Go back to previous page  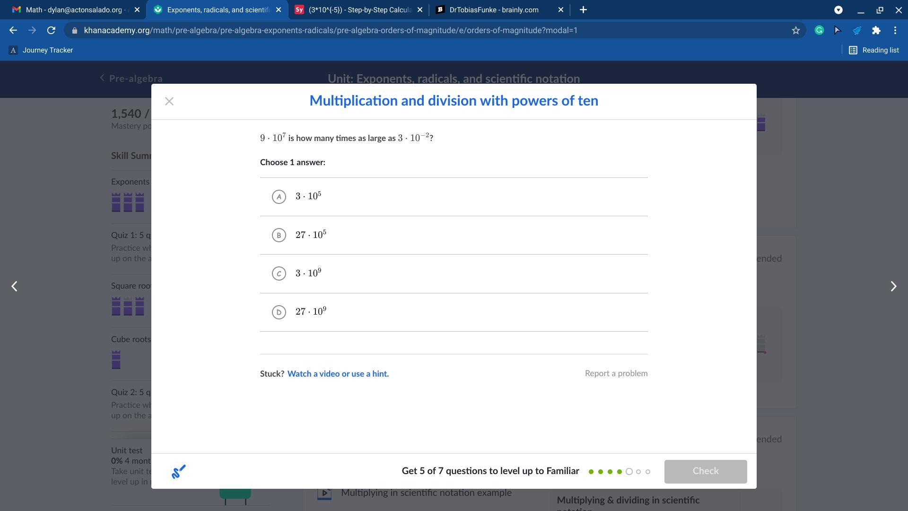point(13,30)
